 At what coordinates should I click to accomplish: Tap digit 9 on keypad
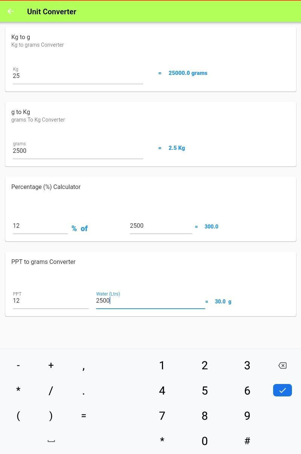[247, 416]
